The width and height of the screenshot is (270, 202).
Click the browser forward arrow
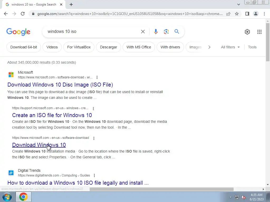(14, 14)
